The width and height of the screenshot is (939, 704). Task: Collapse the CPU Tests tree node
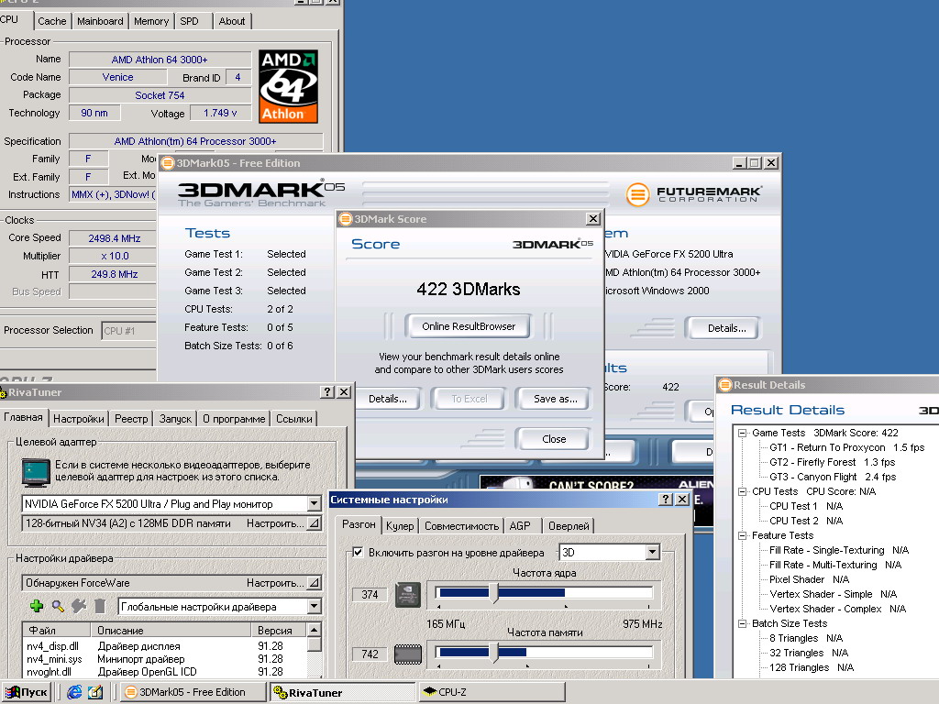(743, 491)
